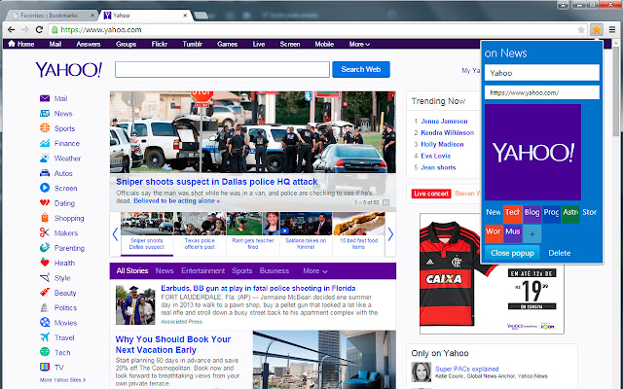Open Flickr in the top navbar
This screenshot has width=623, height=389.
pyautogui.click(x=160, y=44)
